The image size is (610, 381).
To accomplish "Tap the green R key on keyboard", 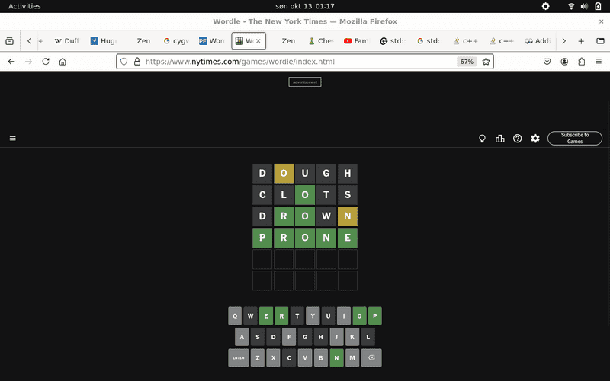I will (281, 315).
